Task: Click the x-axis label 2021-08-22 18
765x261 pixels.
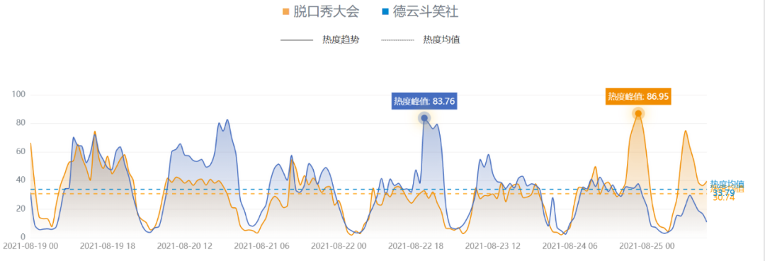Action: [x=416, y=246]
